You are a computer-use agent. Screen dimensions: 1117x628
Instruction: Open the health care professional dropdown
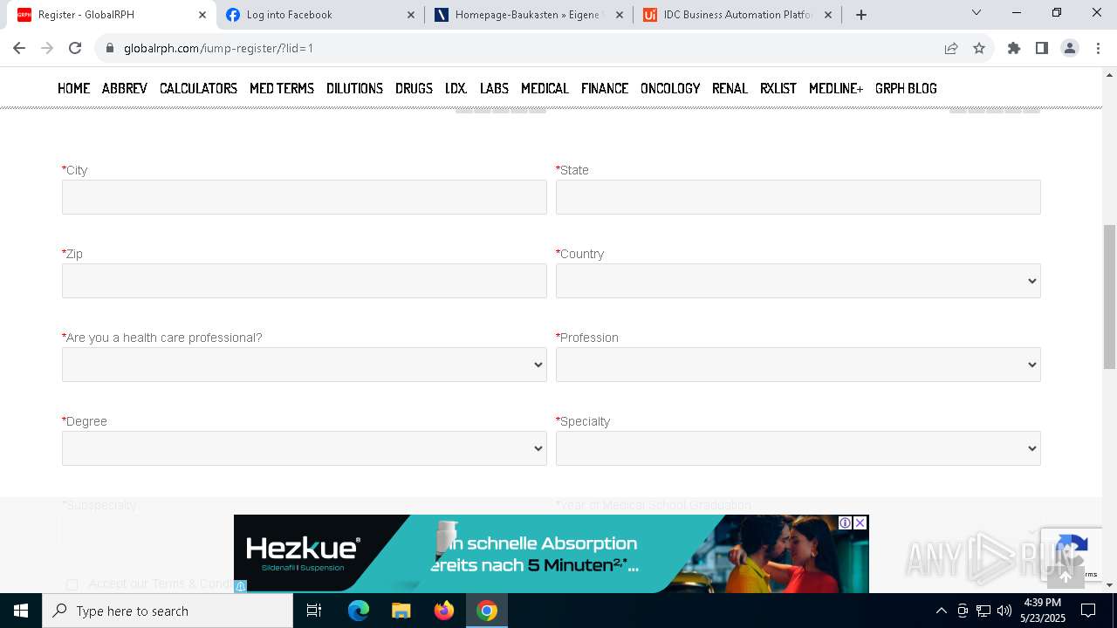click(x=304, y=365)
